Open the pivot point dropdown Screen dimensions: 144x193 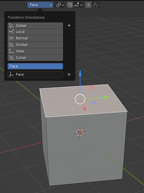[x=60, y=5]
